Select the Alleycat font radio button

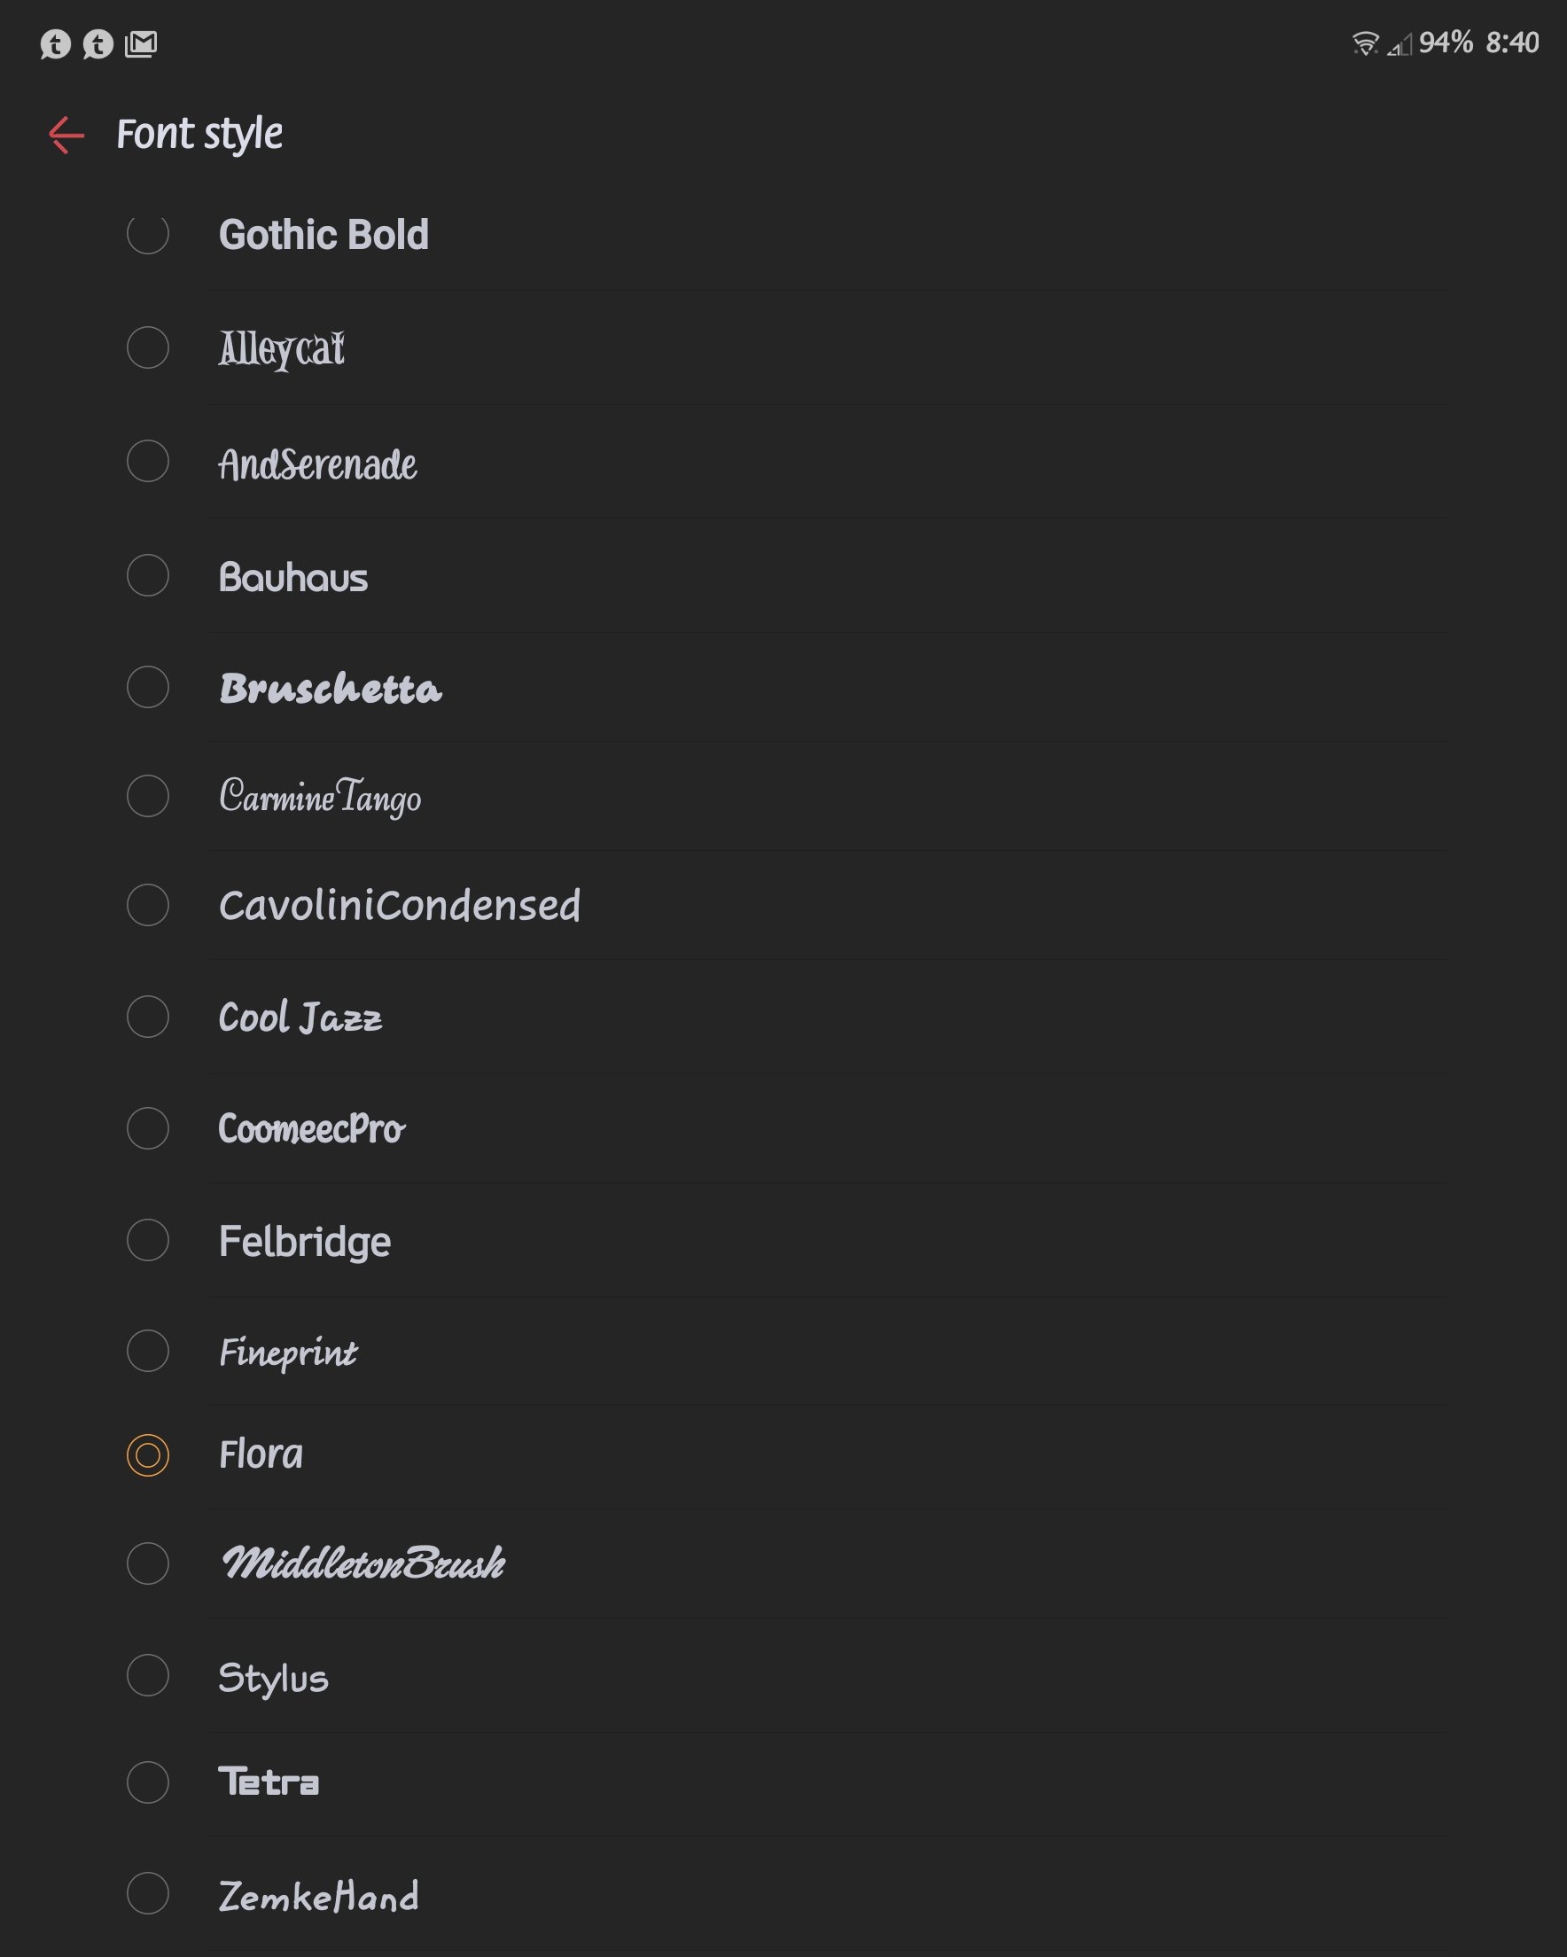point(148,347)
